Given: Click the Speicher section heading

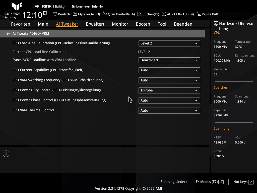Looking at the screenshot, I should click(221, 87).
